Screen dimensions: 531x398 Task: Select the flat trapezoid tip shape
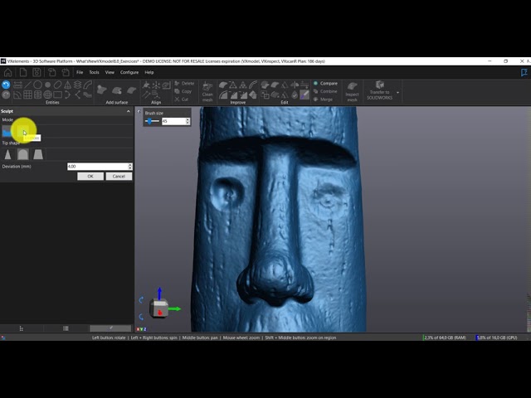pyautogui.click(x=38, y=154)
